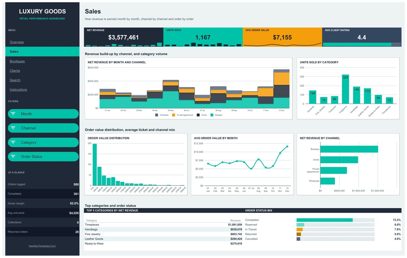Image resolution: width=407 pixels, height=258 pixels.
Task: Click the filter icon on Month
Action: point(13,114)
